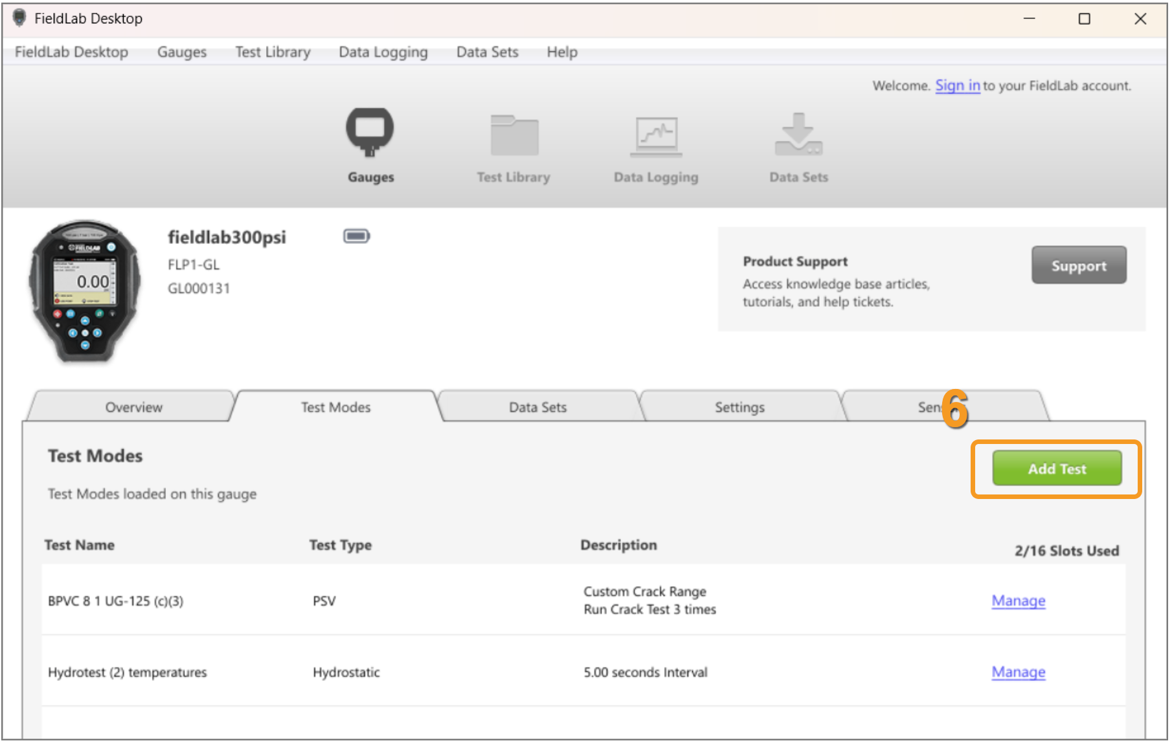
Task: Click the 5.00 seconds Interval description
Action: (646, 672)
